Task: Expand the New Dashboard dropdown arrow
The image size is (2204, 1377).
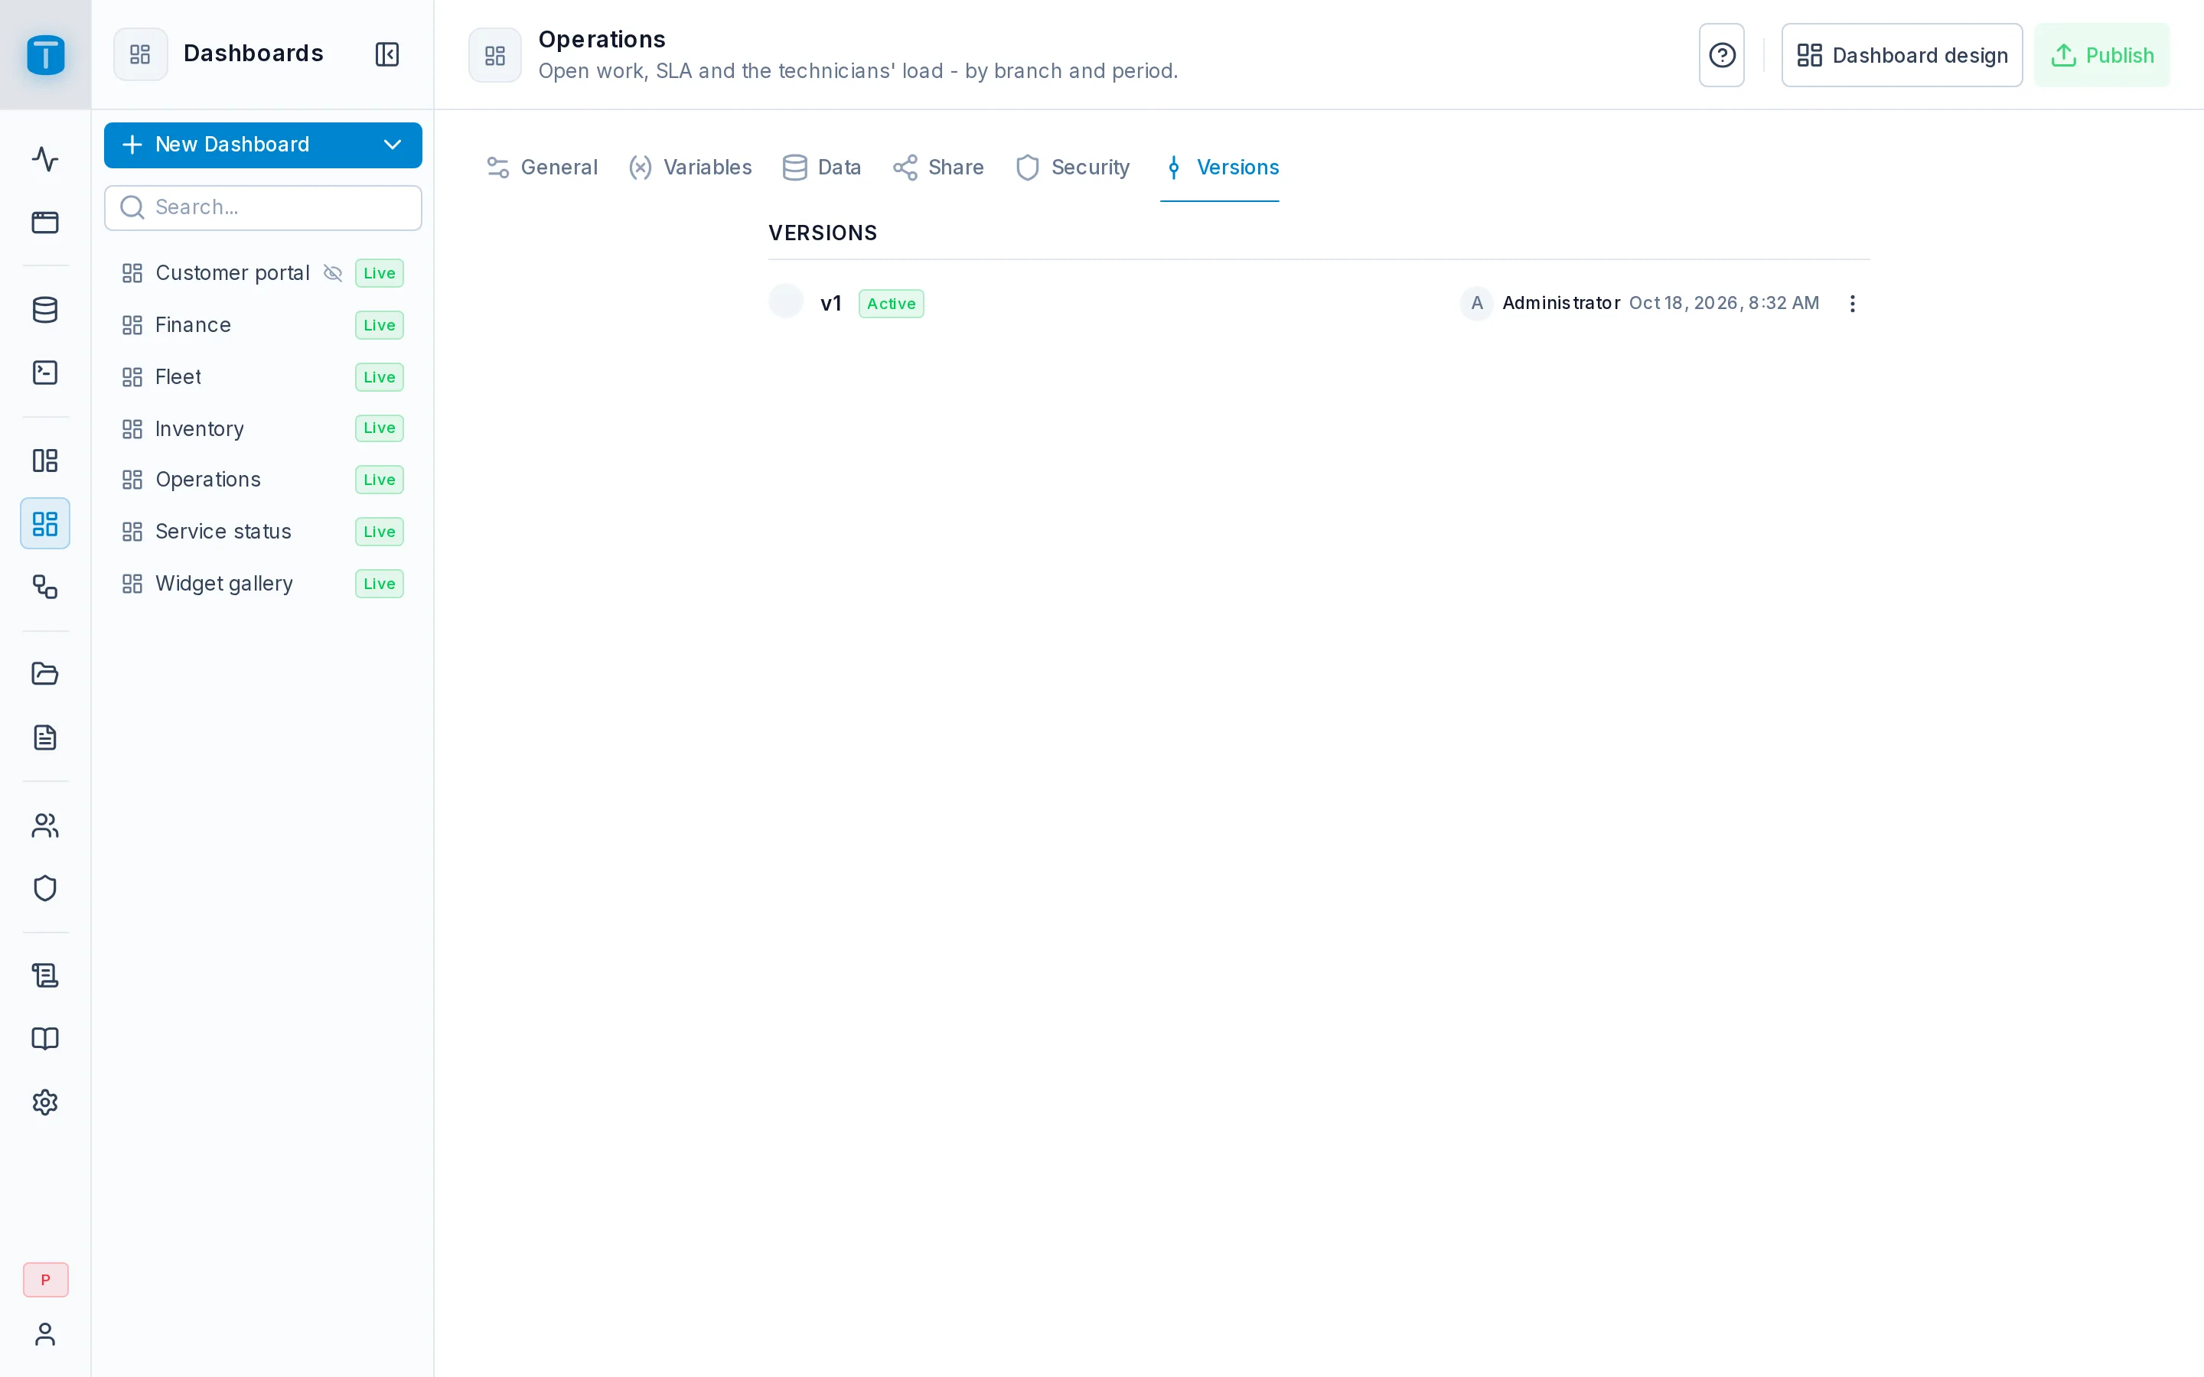Action: (393, 145)
